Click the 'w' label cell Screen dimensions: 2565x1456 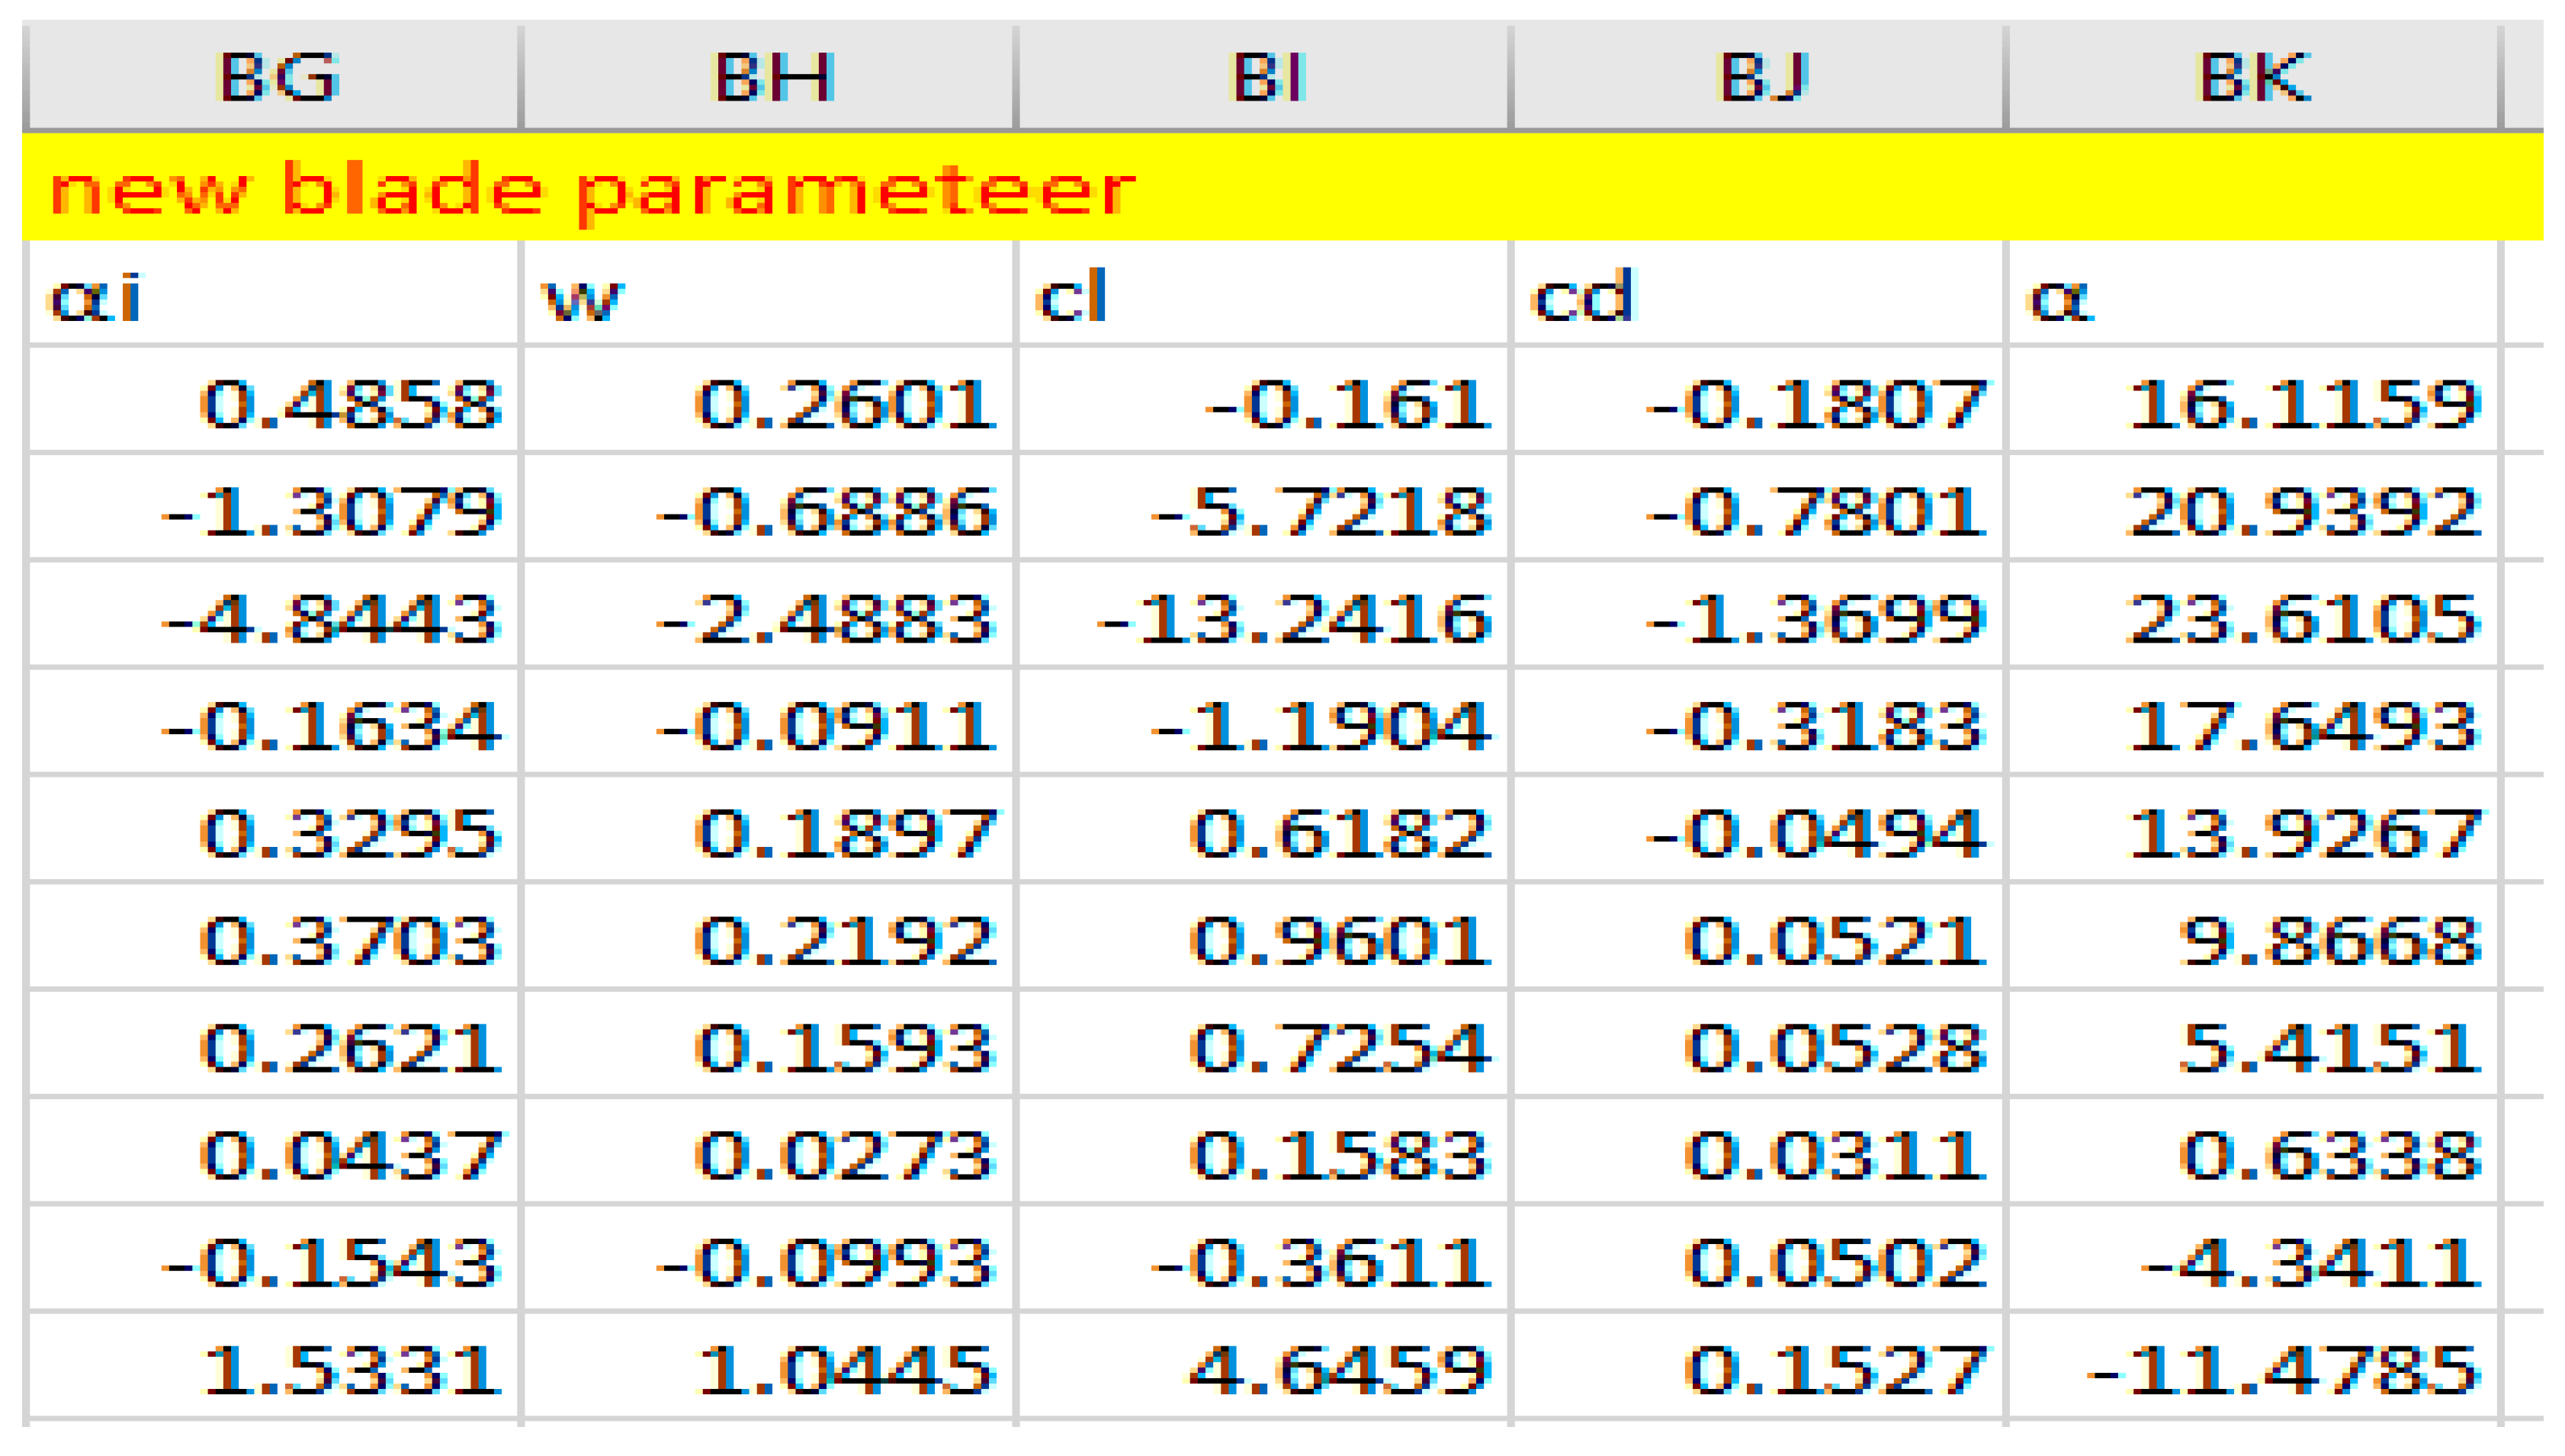coord(768,296)
